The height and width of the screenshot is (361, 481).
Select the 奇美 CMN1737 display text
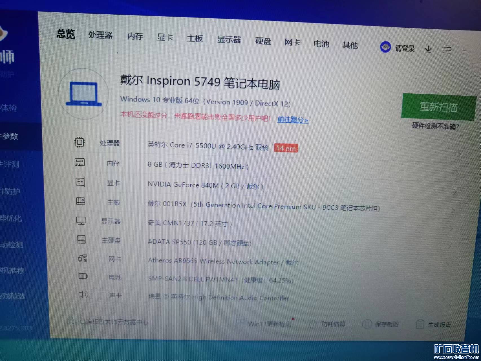coord(190,223)
